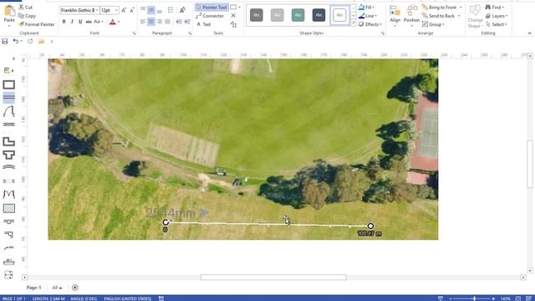Collapse the ribbon with the chevron
535x301 pixels.
pyautogui.click(x=529, y=33)
